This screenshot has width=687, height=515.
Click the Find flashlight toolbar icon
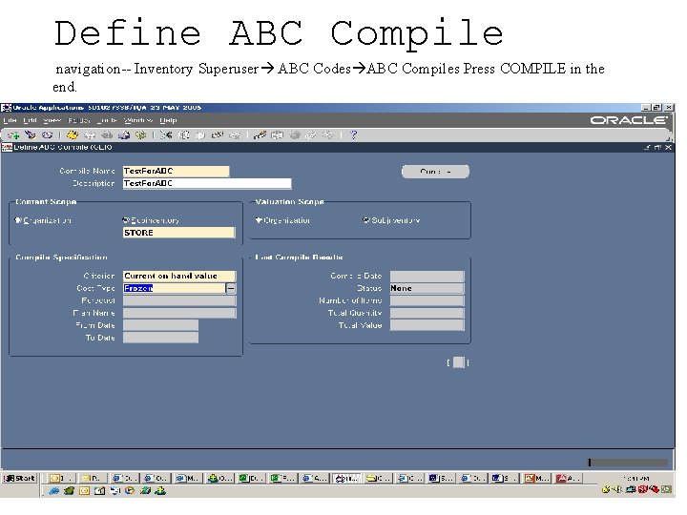[x=30, y=135]
